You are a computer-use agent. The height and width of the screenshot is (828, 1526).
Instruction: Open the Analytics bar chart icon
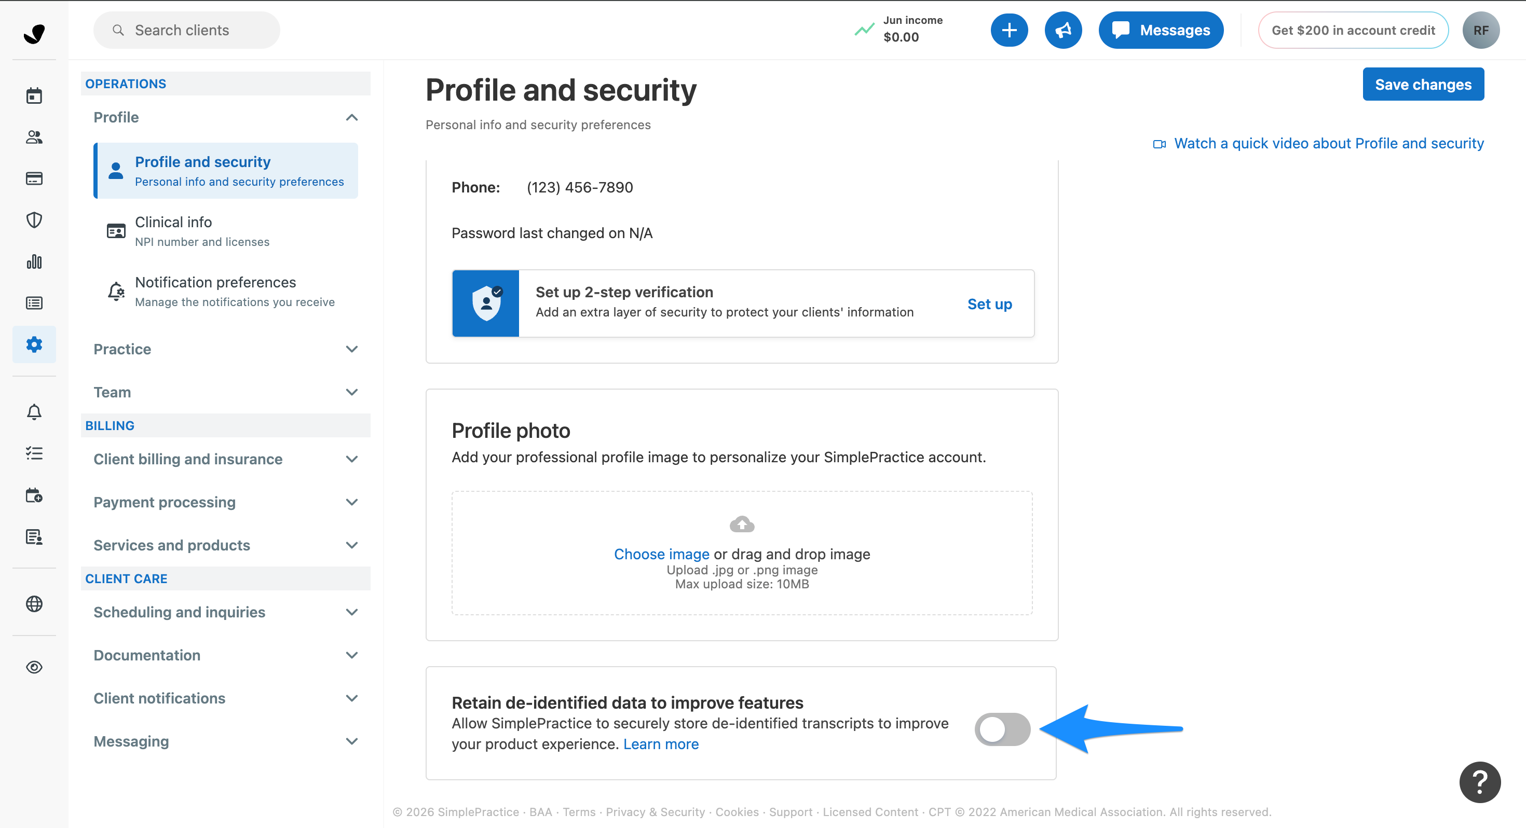[34, 261]
